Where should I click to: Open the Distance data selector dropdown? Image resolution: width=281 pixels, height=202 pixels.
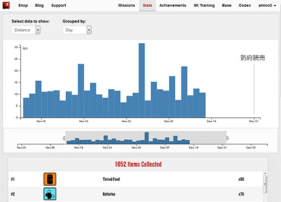pos(26,30)
